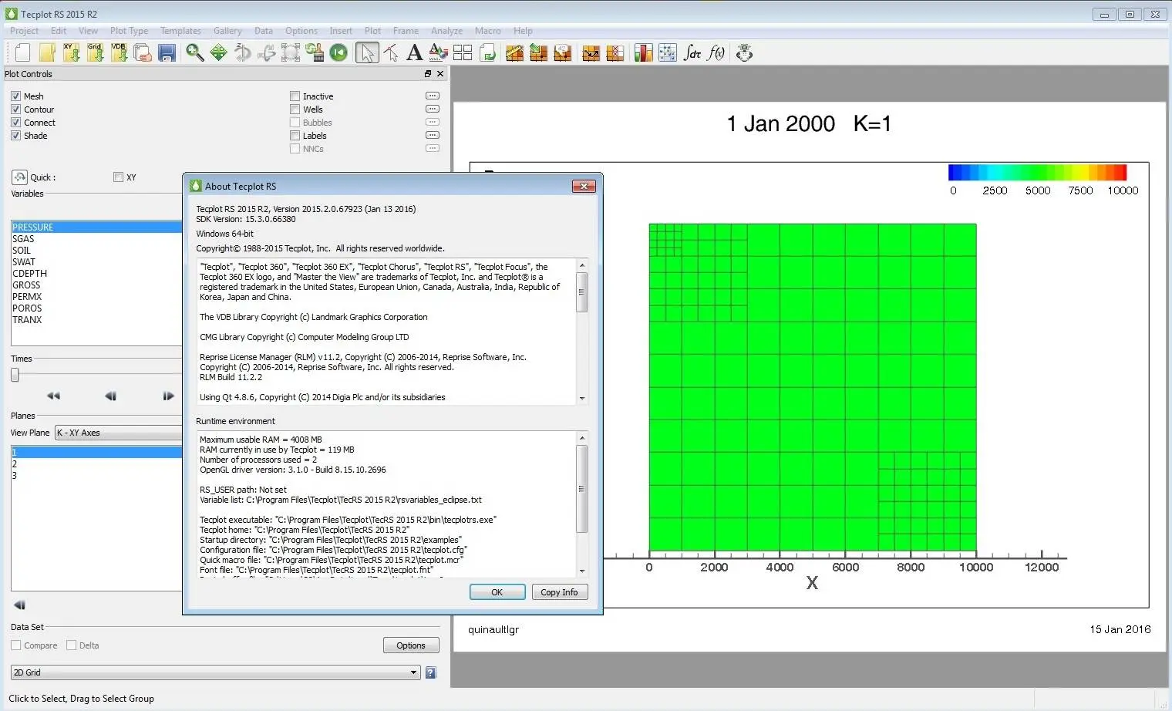1172x711 pixels.
Task: Open the Templates menu
Action: [180, 31]
